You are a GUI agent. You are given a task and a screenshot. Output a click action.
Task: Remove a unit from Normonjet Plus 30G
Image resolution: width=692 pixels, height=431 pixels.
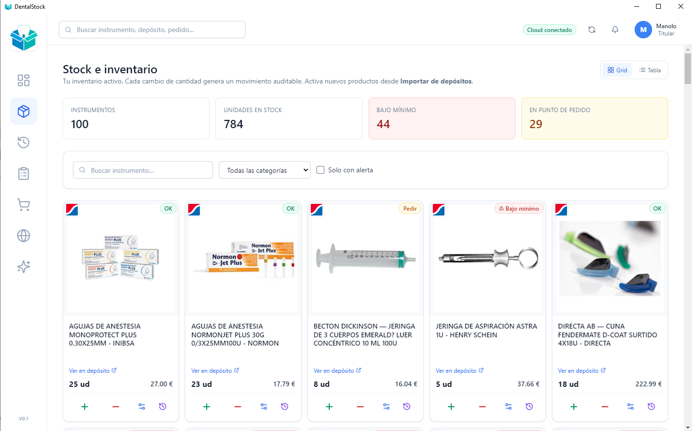[x=238, y=407]
